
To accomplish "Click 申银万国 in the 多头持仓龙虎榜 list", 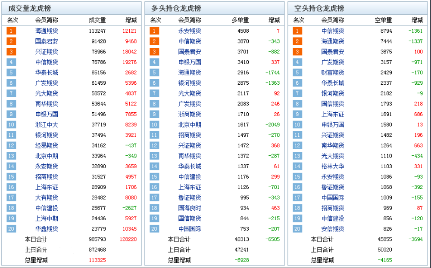I will coord(190,62).
